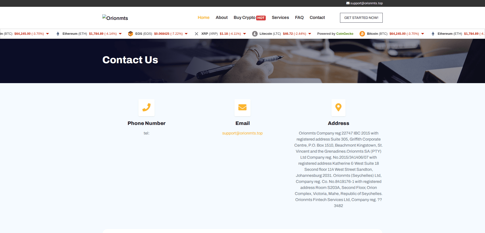This screenshot has width=485, height=233.
Task: Click the envelope icon in top bar
Action: [x=348, y=3]
